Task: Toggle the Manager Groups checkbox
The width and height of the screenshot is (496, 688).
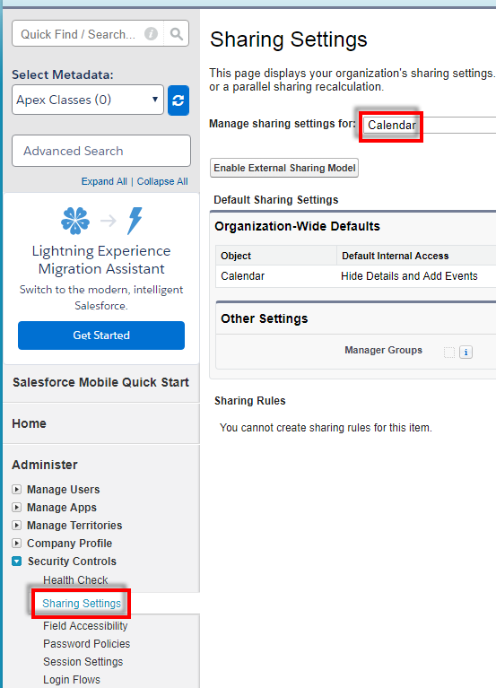Action: tap(449, 352)
